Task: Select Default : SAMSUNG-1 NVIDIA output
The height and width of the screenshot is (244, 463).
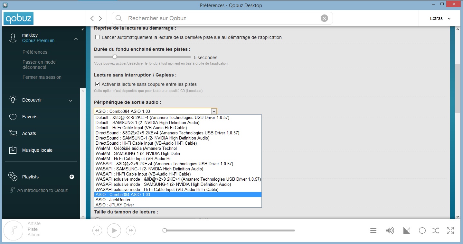Action: pyautogui.click(x=178, y=122)
